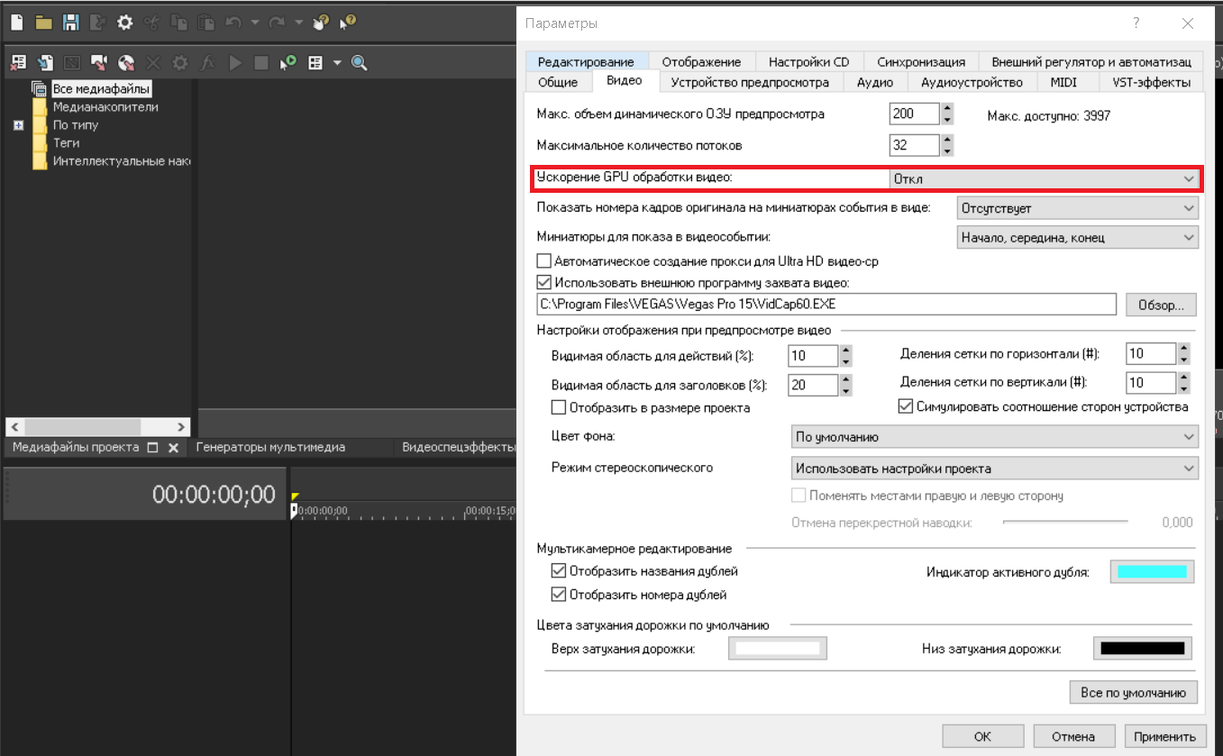1223x756 pixels.
Task: Click the Browse button for the capture program
Action: (1161, 305)
